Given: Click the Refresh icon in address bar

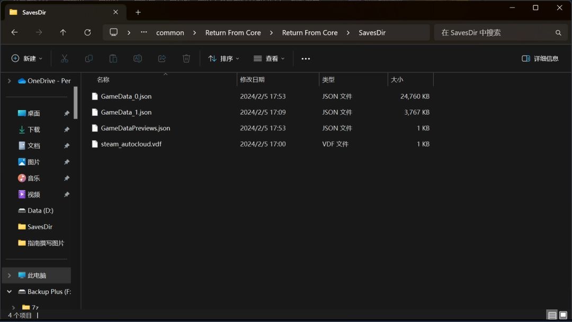Looking at the screenshot, I should pos(87,32).
